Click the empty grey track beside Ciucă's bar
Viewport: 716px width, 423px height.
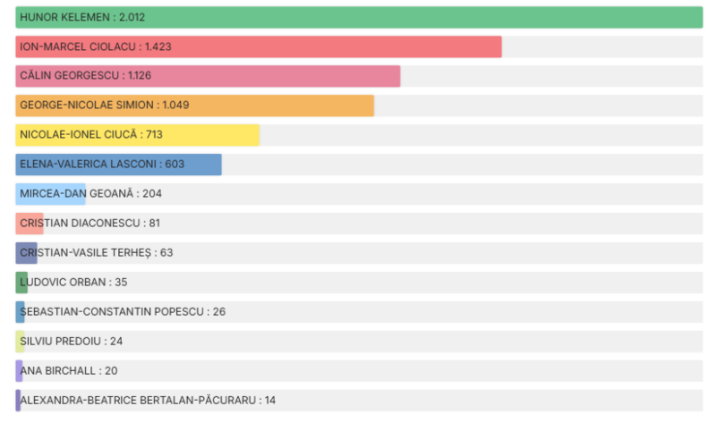[x=481, y=135]
